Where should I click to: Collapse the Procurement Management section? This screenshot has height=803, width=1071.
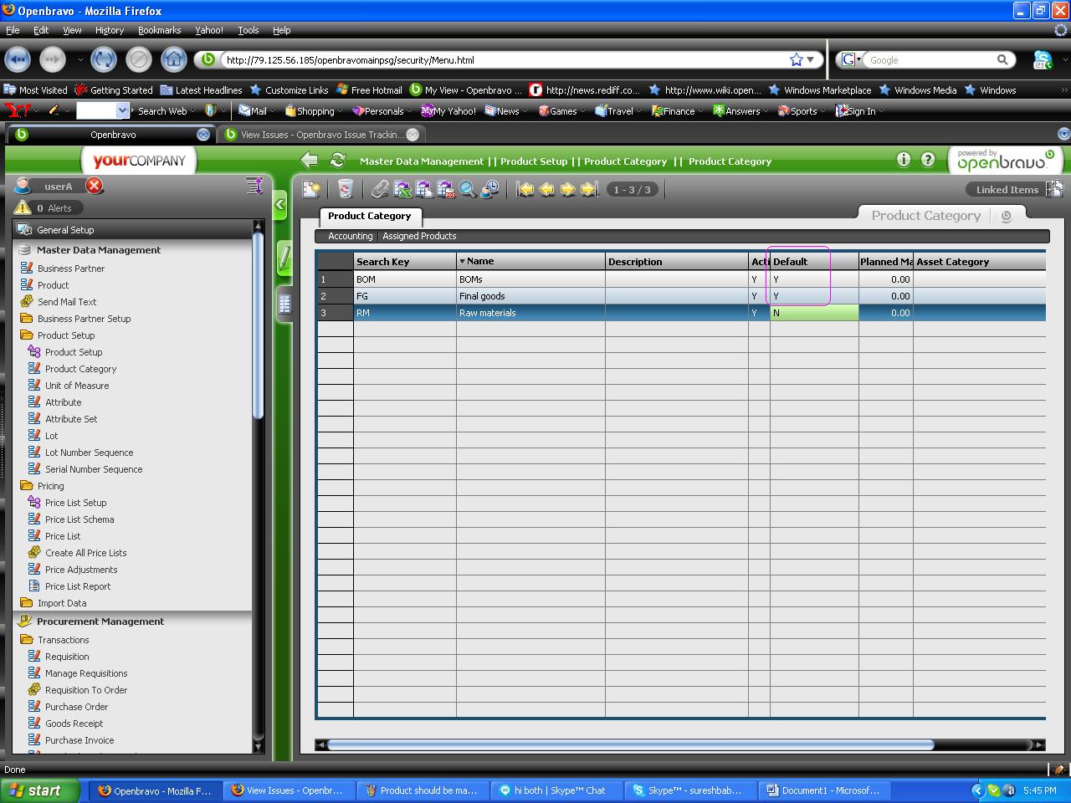(x=132, y=621)
